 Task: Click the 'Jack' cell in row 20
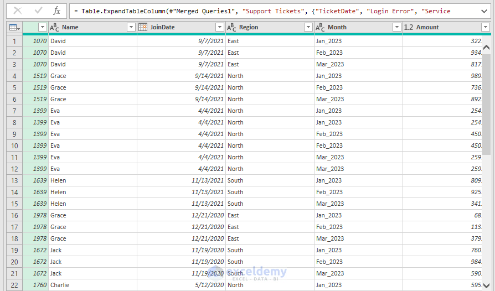pyautogui.click(x=93, y=262)
